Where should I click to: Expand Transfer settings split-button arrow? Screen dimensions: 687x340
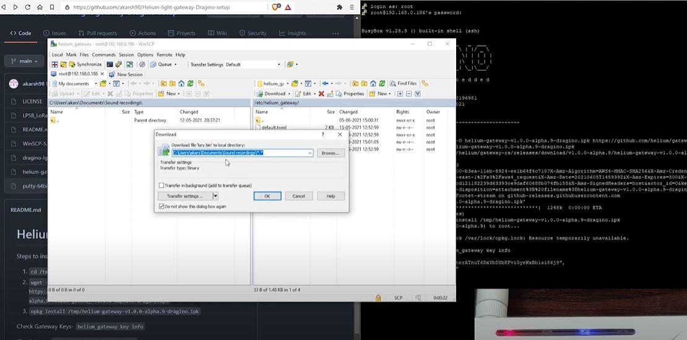[x=215, y=196]
